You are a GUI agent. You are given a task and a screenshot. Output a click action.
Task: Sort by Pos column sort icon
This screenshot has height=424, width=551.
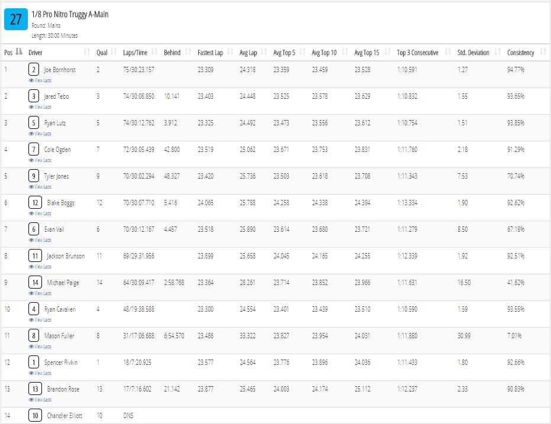(x=19, y=52)
